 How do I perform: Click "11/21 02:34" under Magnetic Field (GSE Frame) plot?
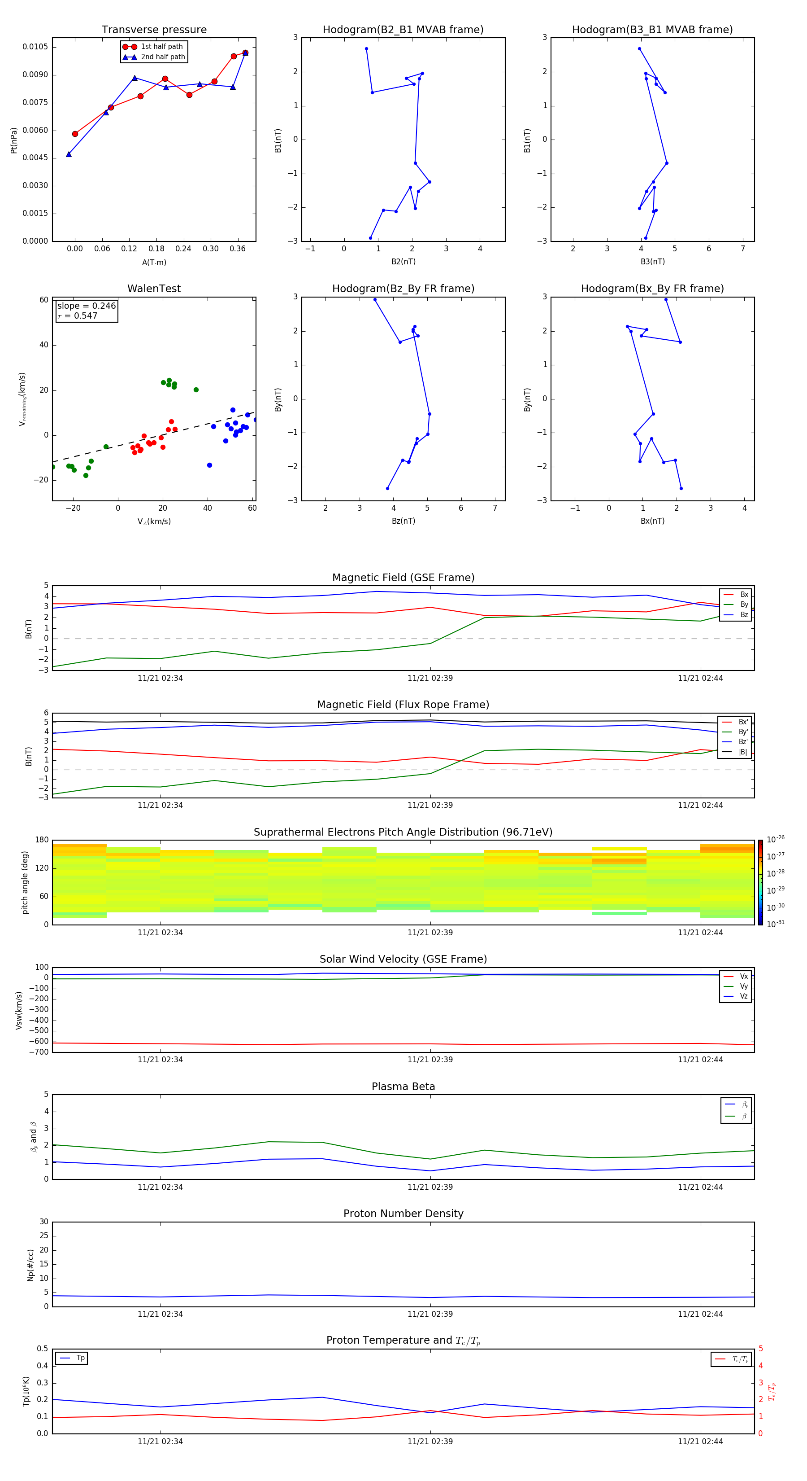160,679
